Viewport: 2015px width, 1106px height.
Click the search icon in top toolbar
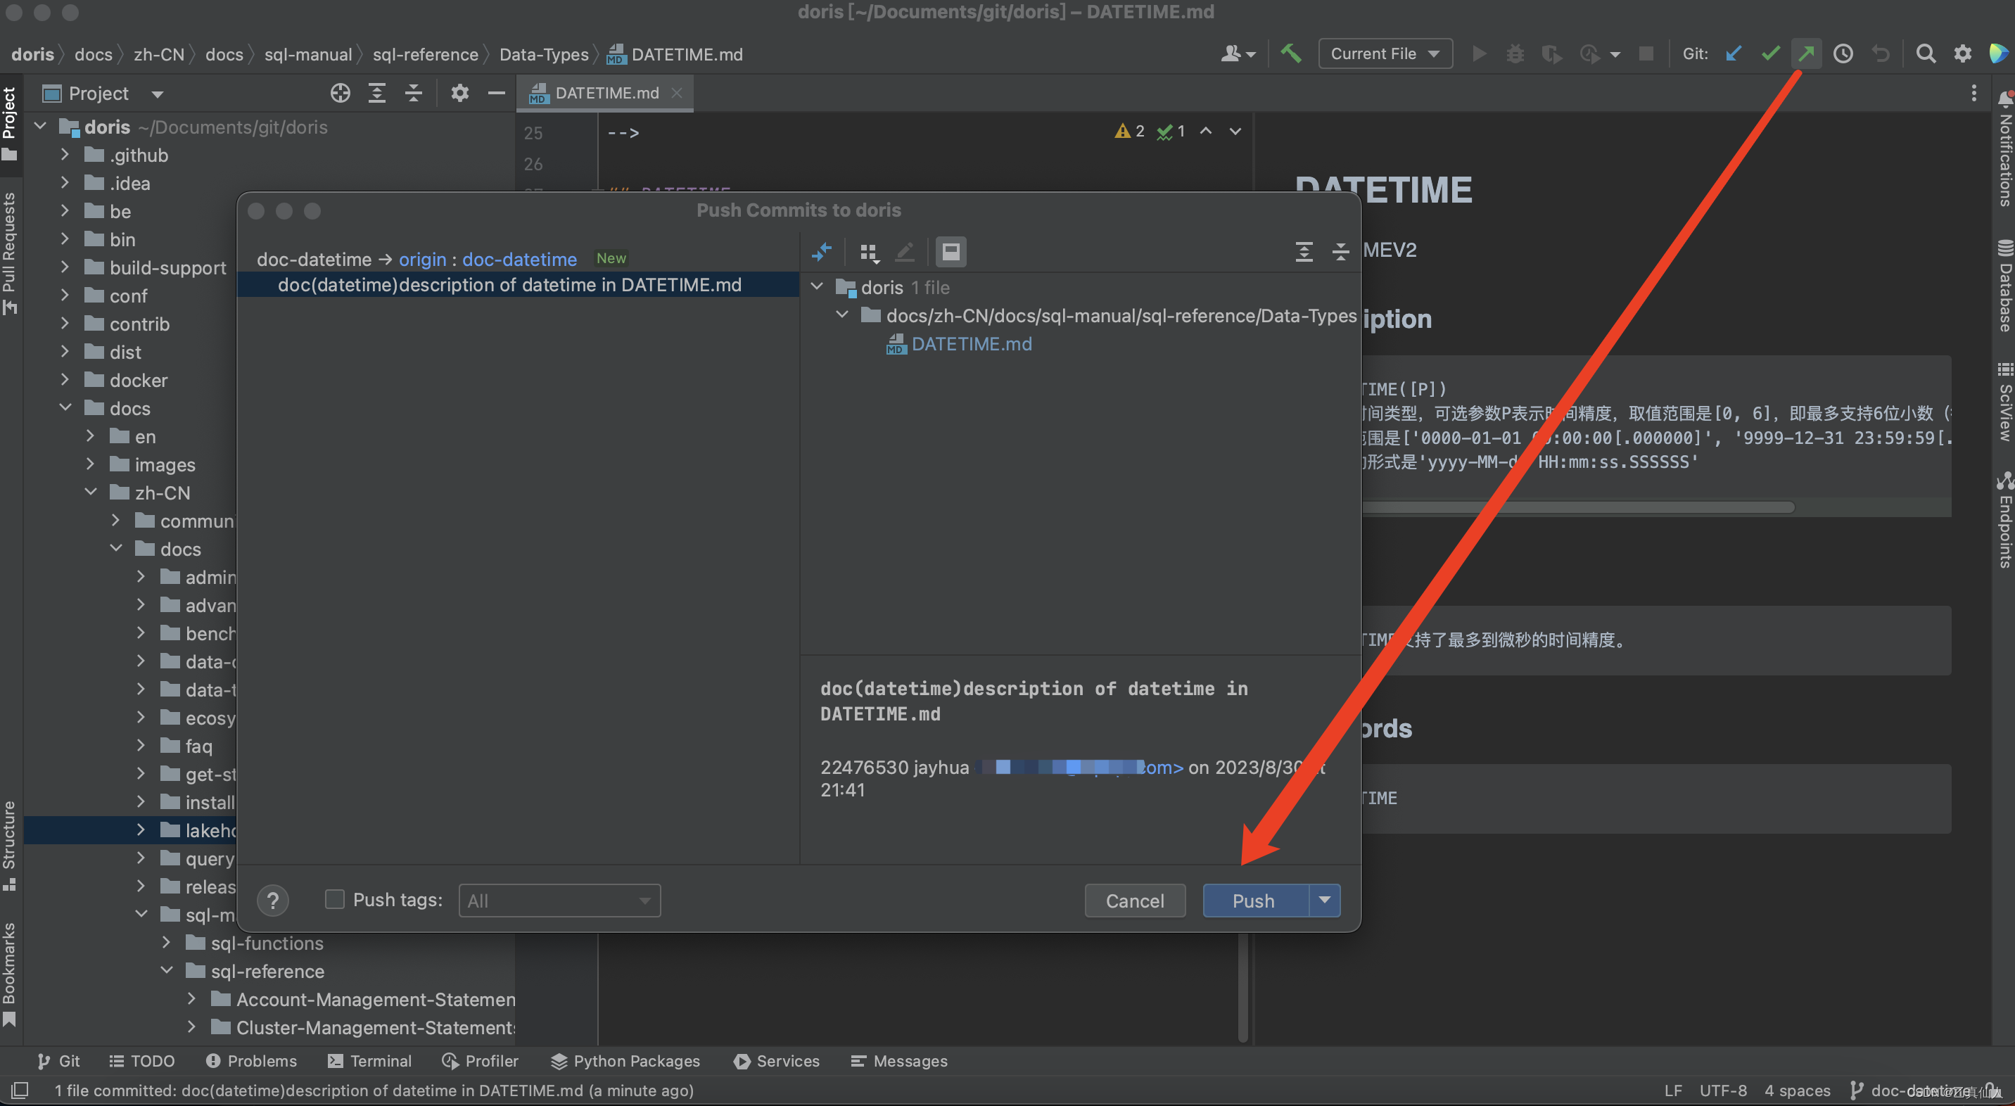1925,54
